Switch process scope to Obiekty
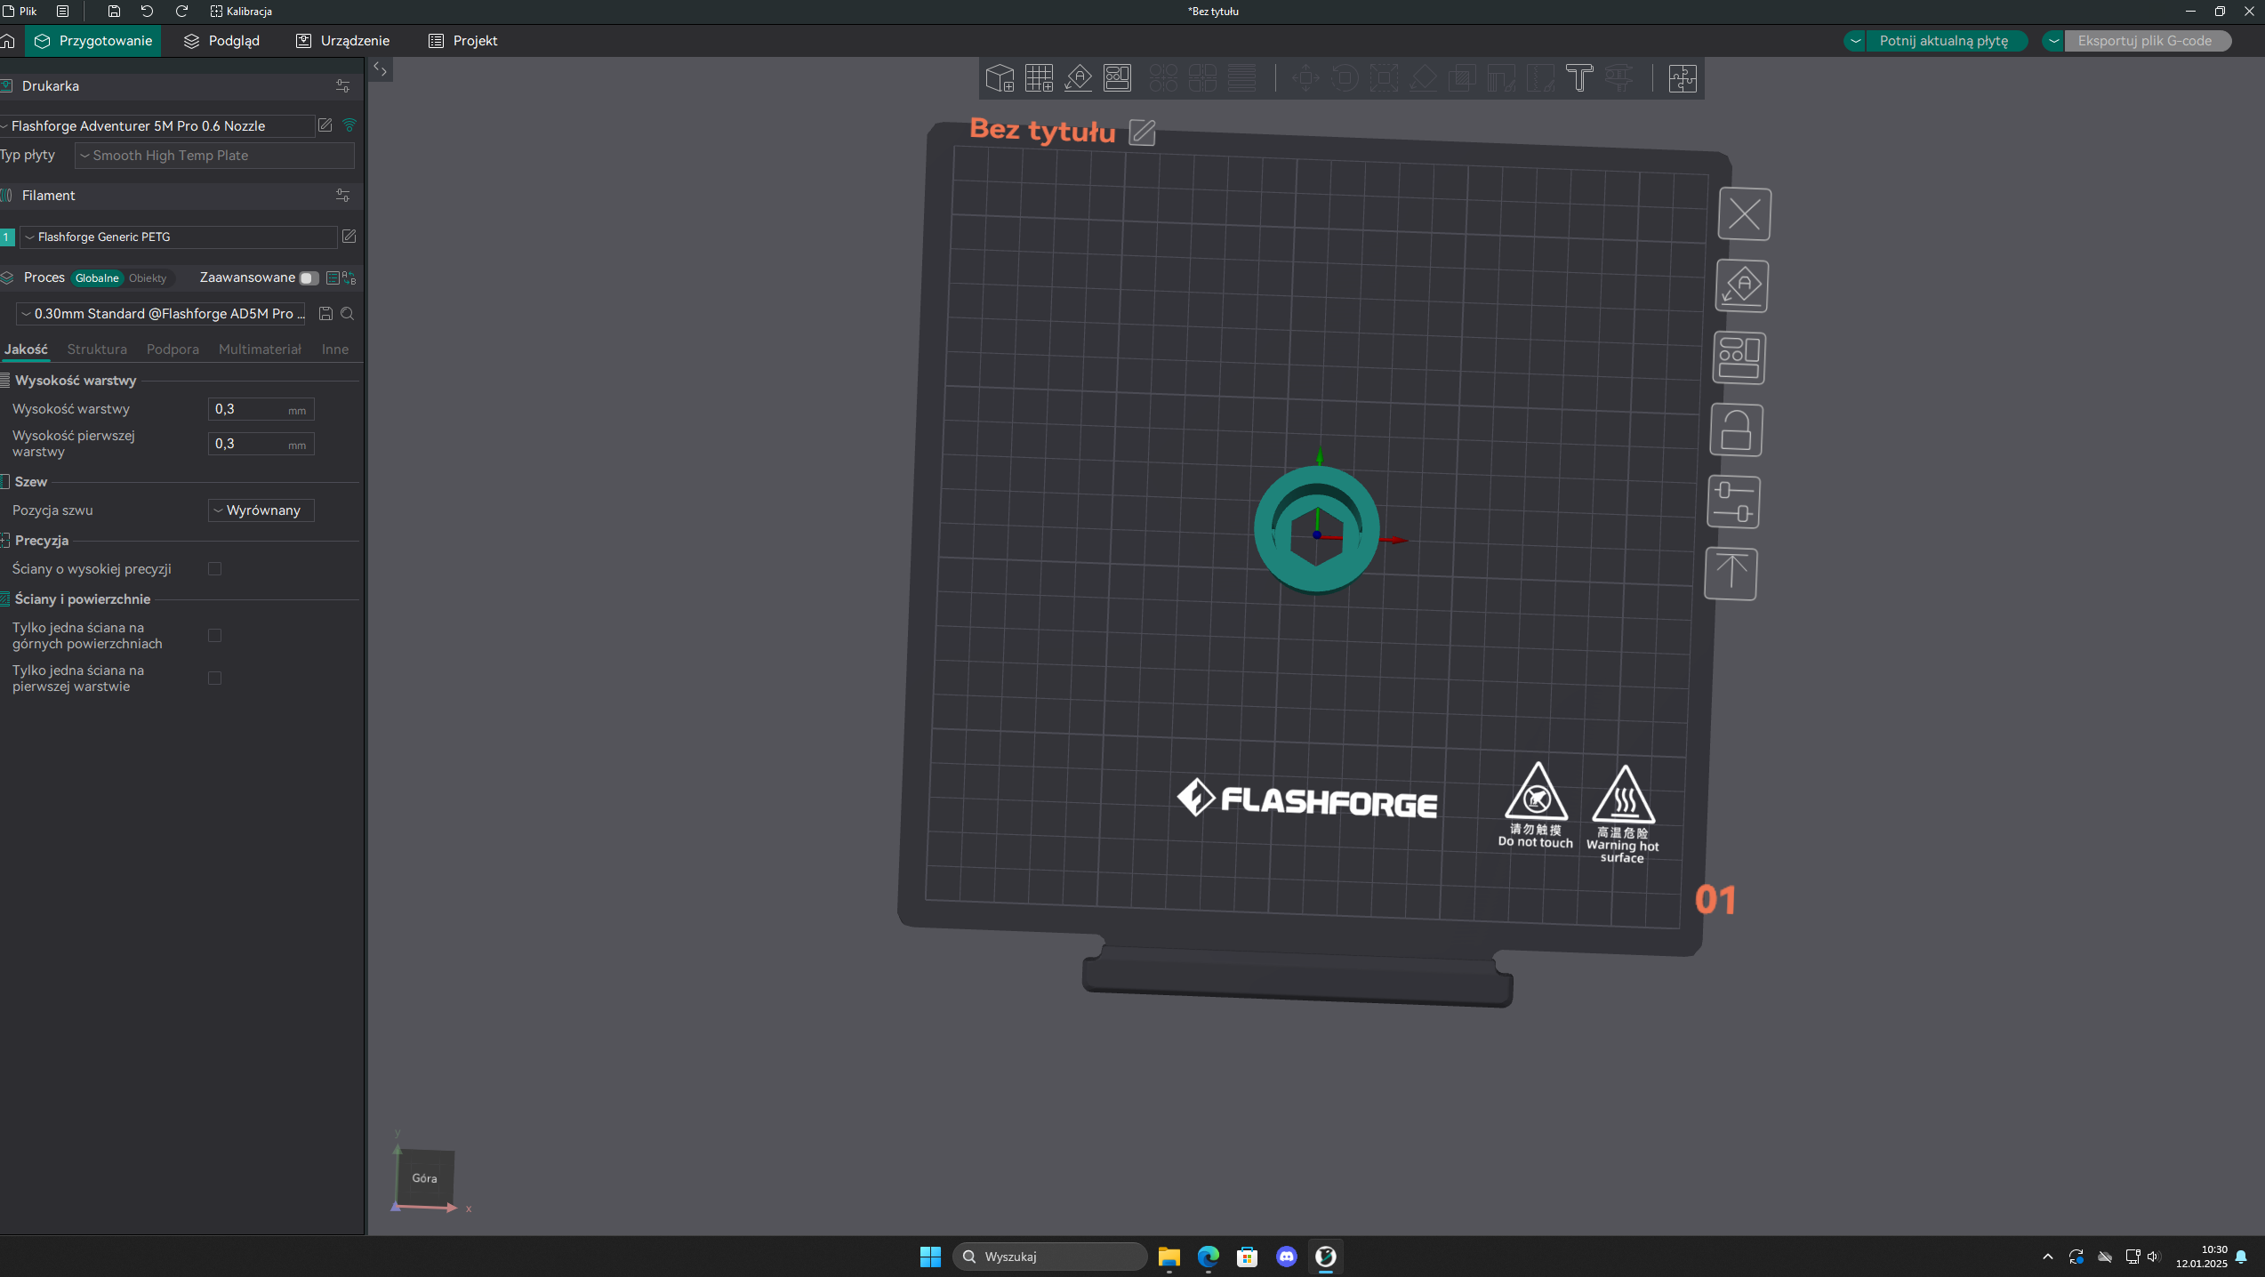This screenshot has width=2265, height=1277. pos(148,278)
